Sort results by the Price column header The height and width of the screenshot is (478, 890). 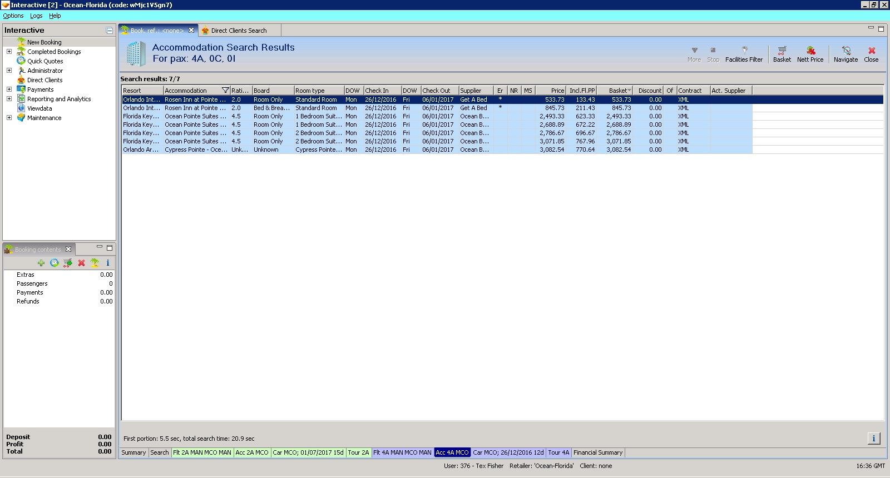click(551, 91)
